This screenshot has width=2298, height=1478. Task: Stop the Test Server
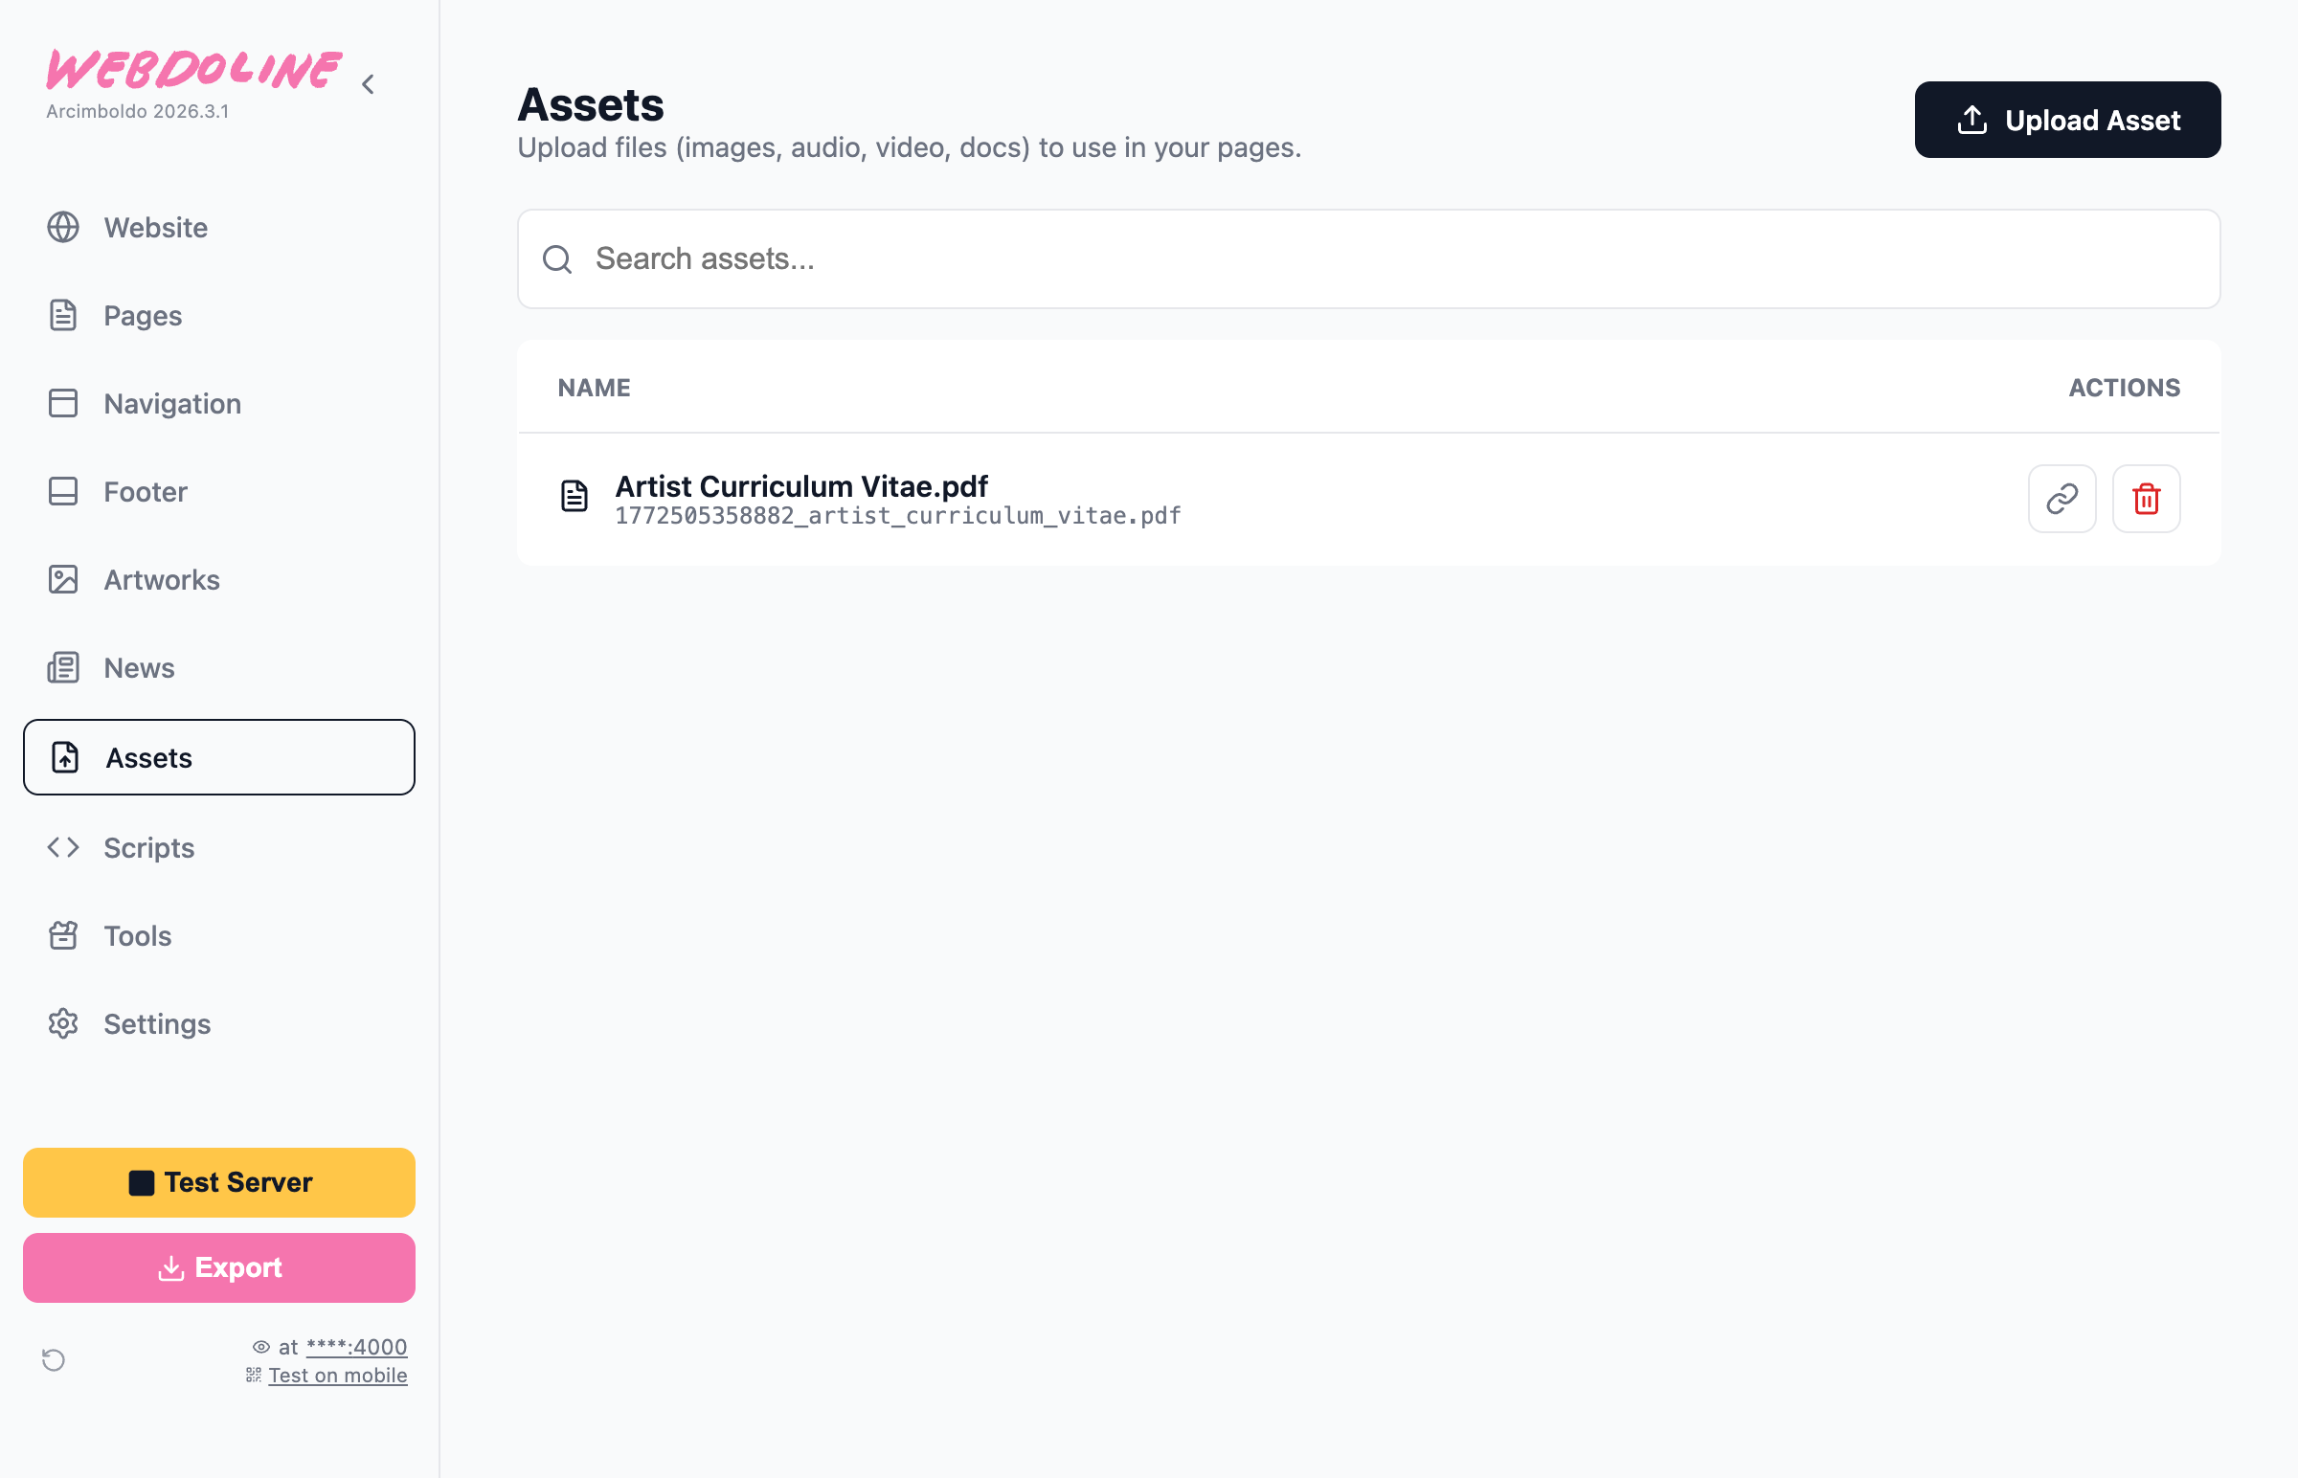tap(219, 1181)
